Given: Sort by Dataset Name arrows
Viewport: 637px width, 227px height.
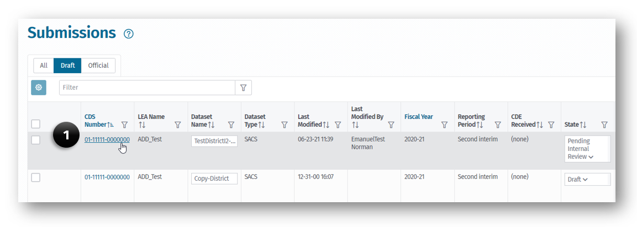Looking at the screenshot, I should 211,125.
